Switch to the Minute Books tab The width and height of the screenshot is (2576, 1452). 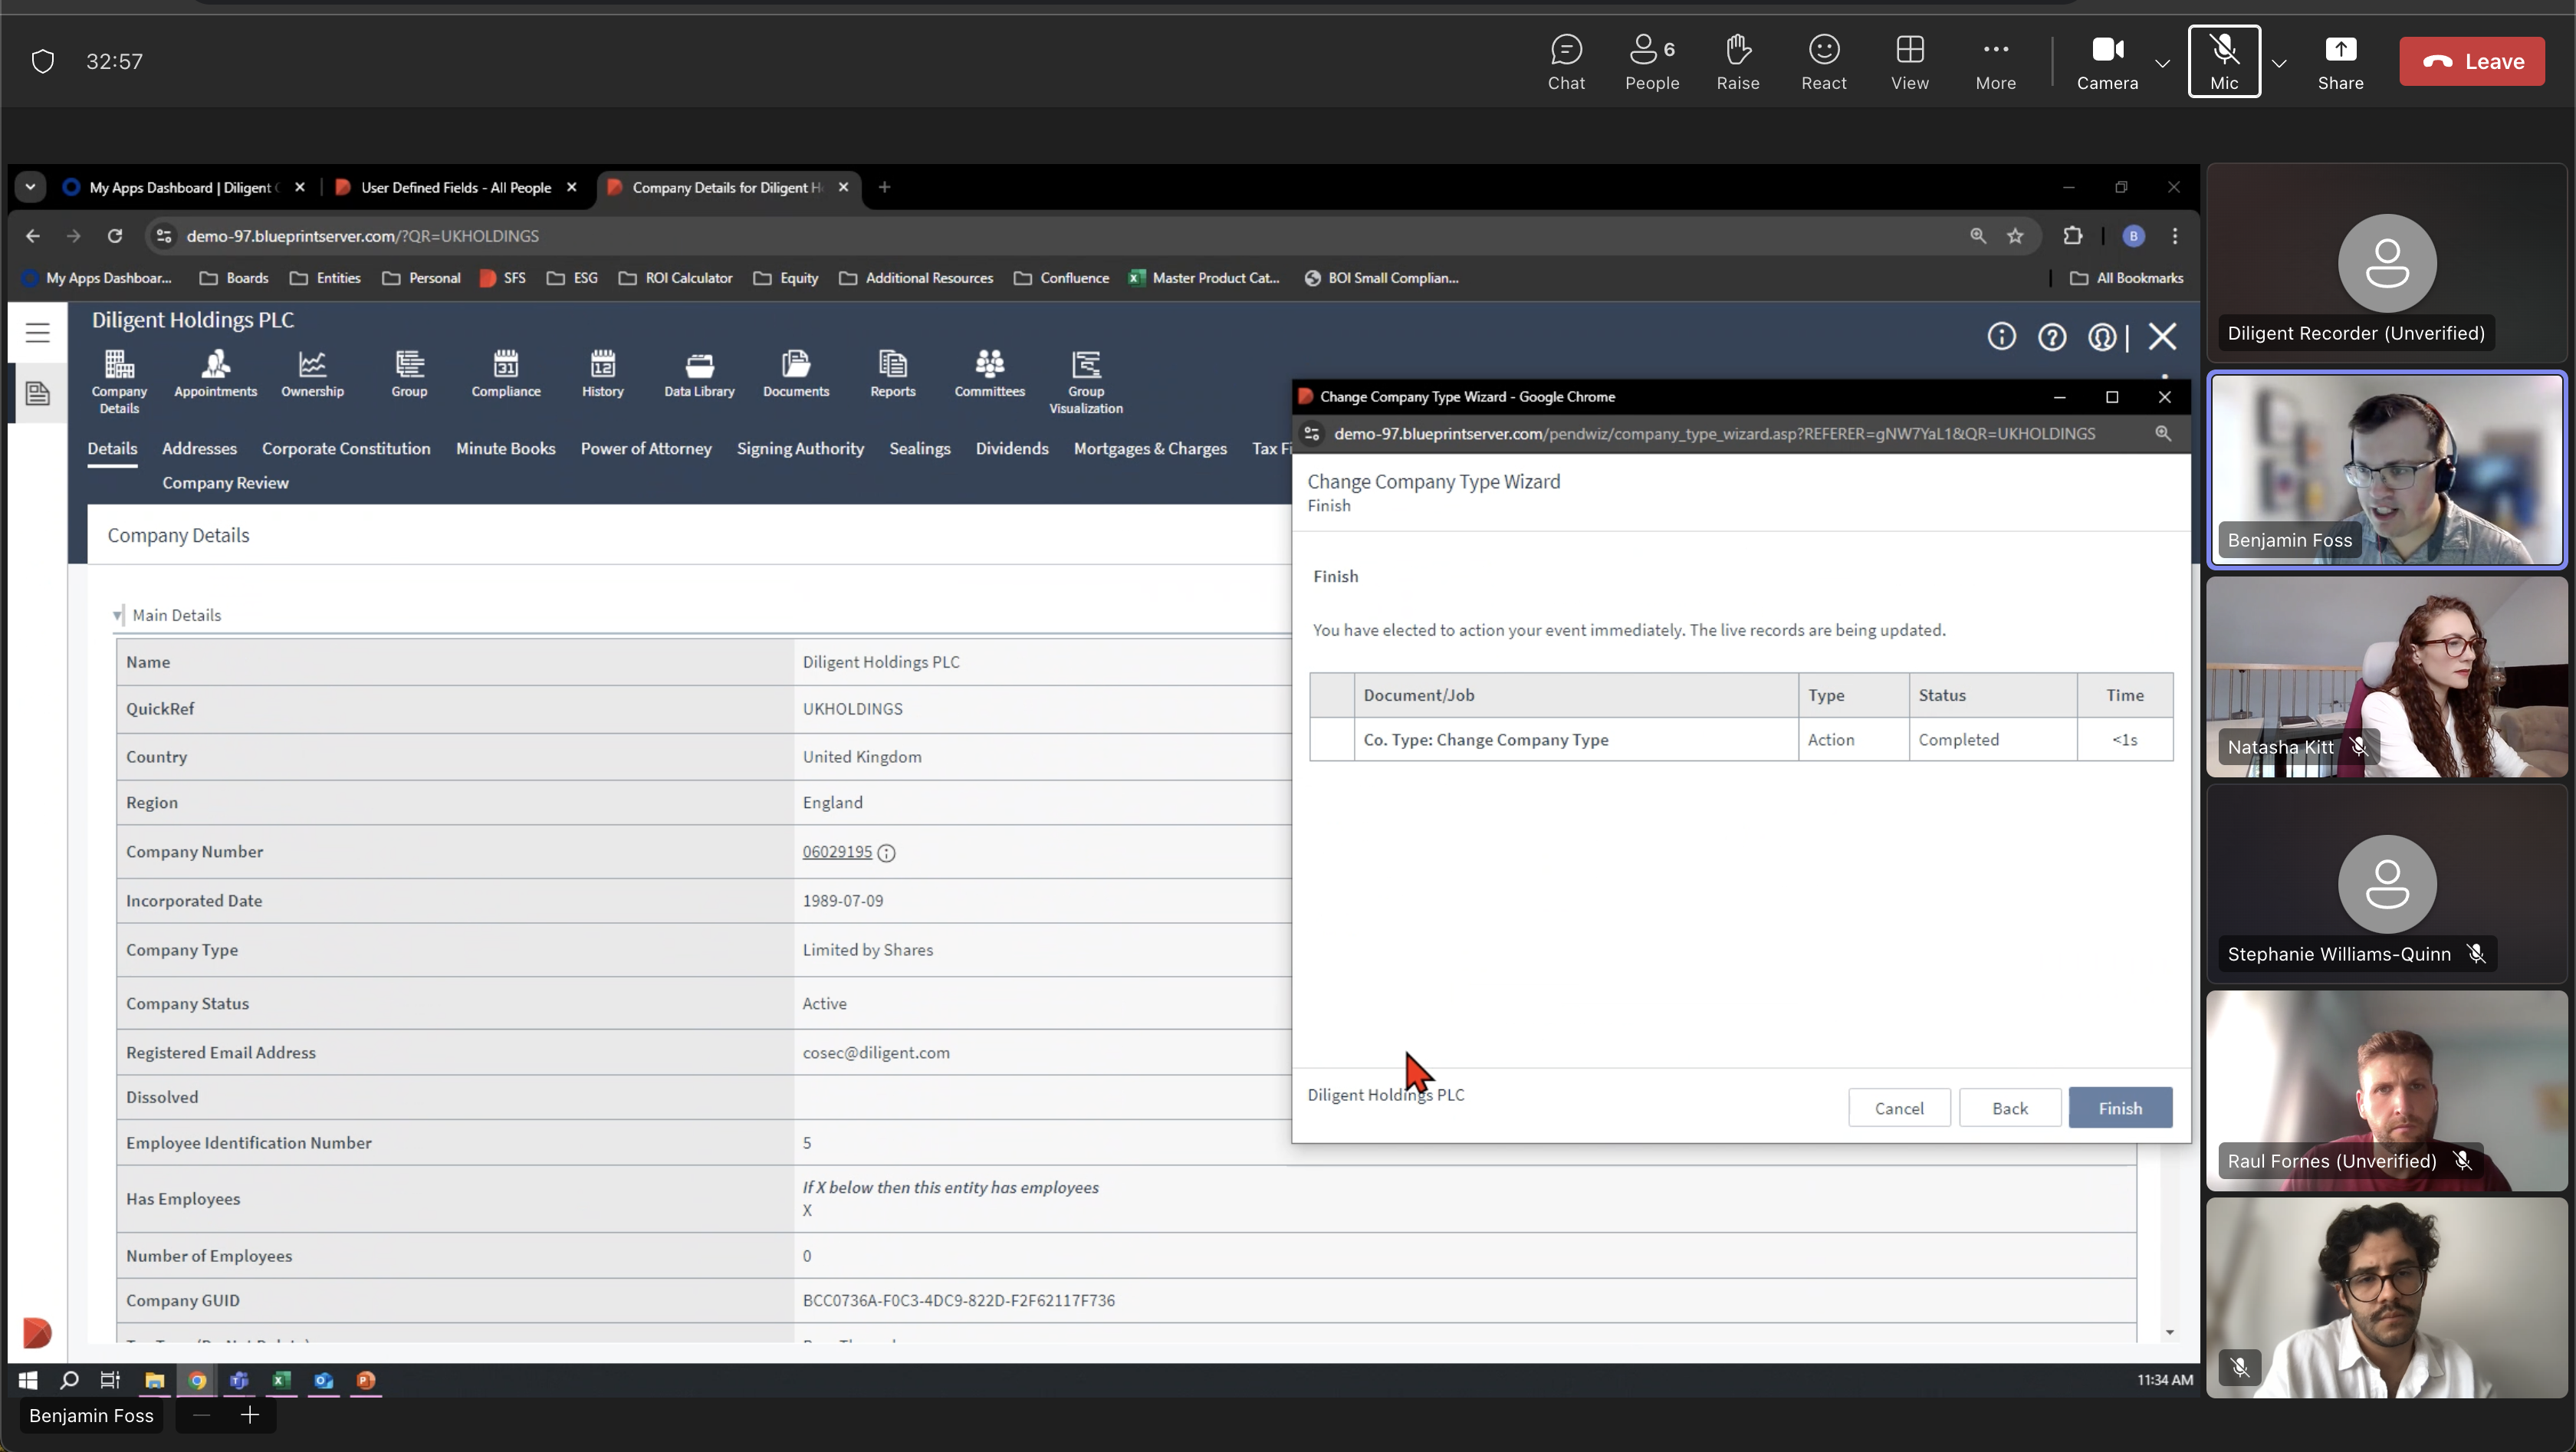click(x=506, y=448)
